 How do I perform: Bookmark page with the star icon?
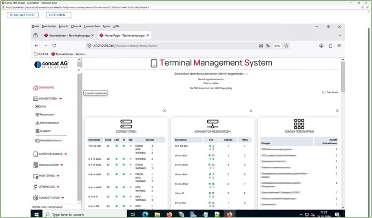[x=286, y=46]
